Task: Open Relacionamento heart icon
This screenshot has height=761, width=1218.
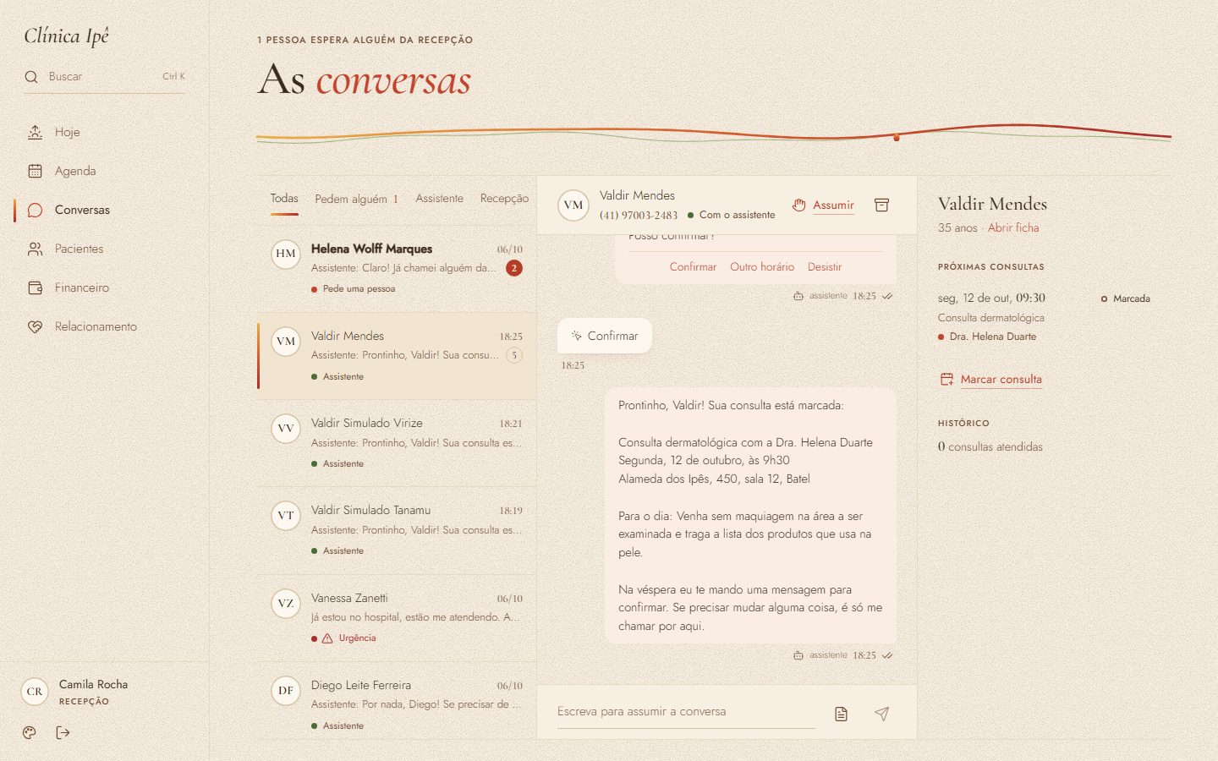Action: tap(35, 326)
